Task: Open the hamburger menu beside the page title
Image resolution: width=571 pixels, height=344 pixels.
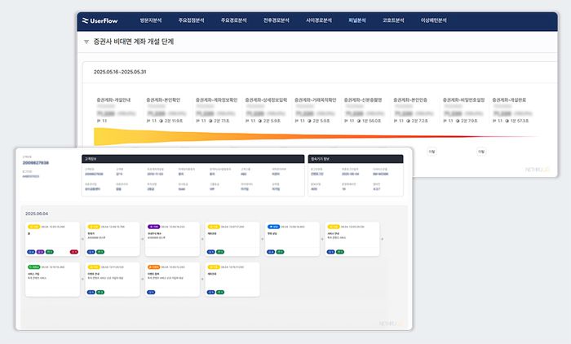Action: click(86, 41)
